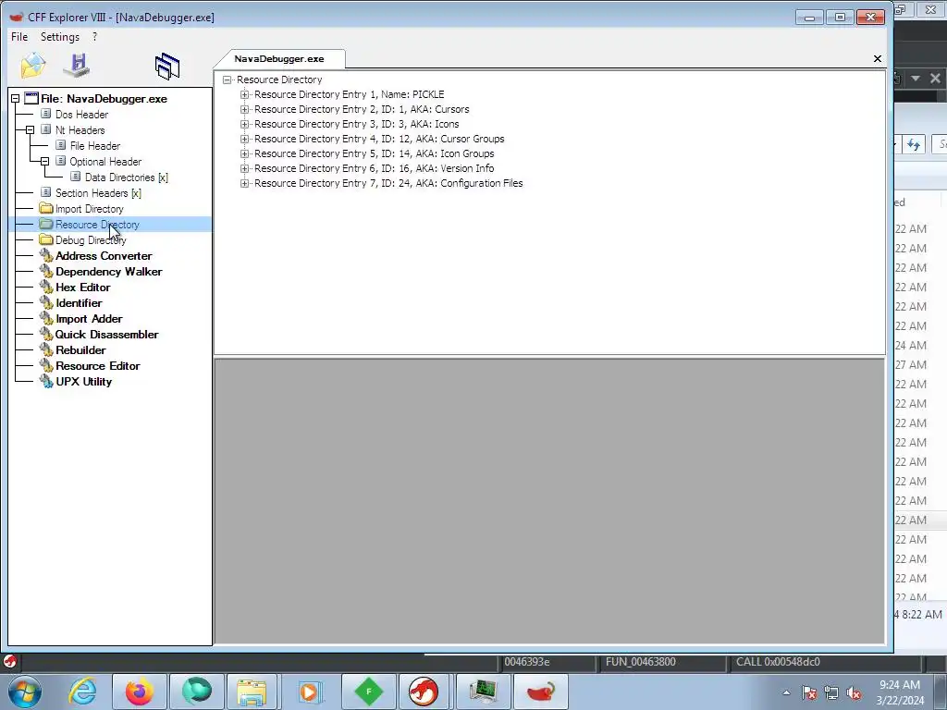Open Firefox from the taskbar

(140, 692)
